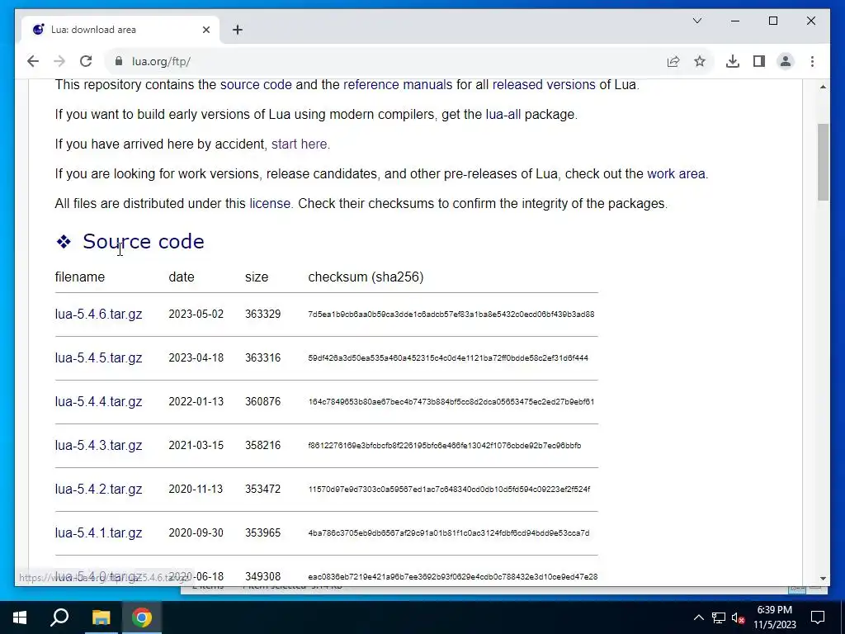Open Chrome three-dot menu
The width and height of the screenshot is (845, 634).
click(x=812, y=61)
